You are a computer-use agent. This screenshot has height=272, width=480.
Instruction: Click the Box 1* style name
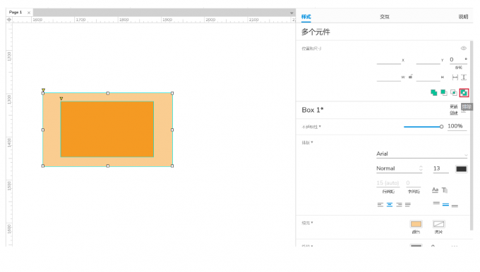pyautogui.click(x=313, y=110)
